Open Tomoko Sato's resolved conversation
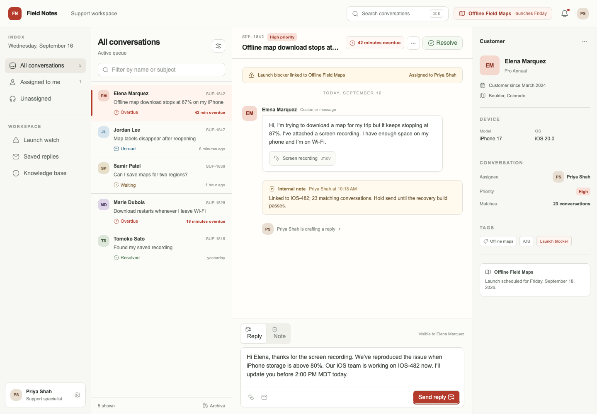The height and width of the screenshot is (414, 597). [162, 248]
